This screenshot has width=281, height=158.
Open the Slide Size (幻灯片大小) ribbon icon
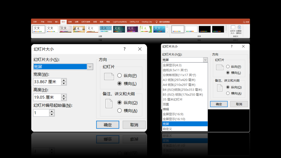tap(233, 30)
